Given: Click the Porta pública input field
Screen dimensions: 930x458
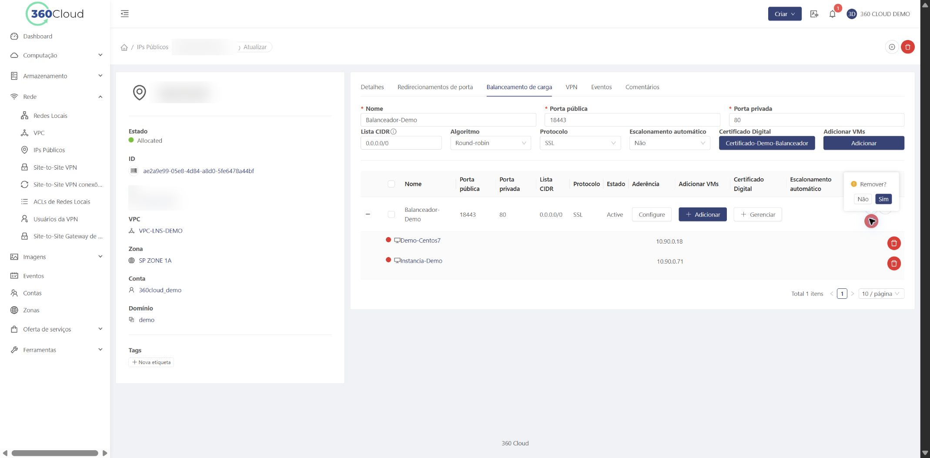Looking at the screenshot, I should pos(632,120).
